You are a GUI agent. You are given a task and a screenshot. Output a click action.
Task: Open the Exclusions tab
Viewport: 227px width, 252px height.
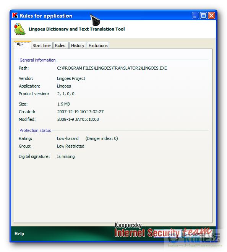click(98, 46)
